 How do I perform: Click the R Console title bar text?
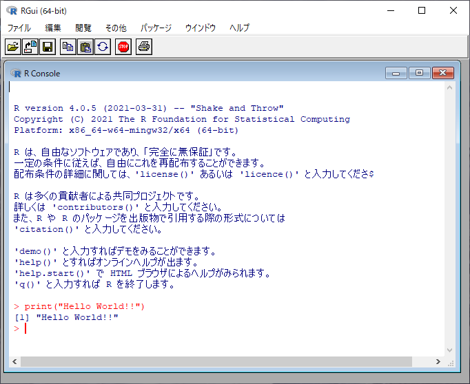point(42,74)
